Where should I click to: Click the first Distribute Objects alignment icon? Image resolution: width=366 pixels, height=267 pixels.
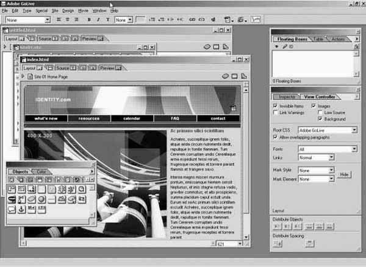tap(276, 226)
